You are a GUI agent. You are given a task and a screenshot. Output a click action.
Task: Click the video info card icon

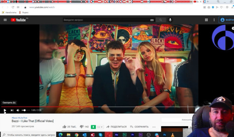click(x=233, y=28)
